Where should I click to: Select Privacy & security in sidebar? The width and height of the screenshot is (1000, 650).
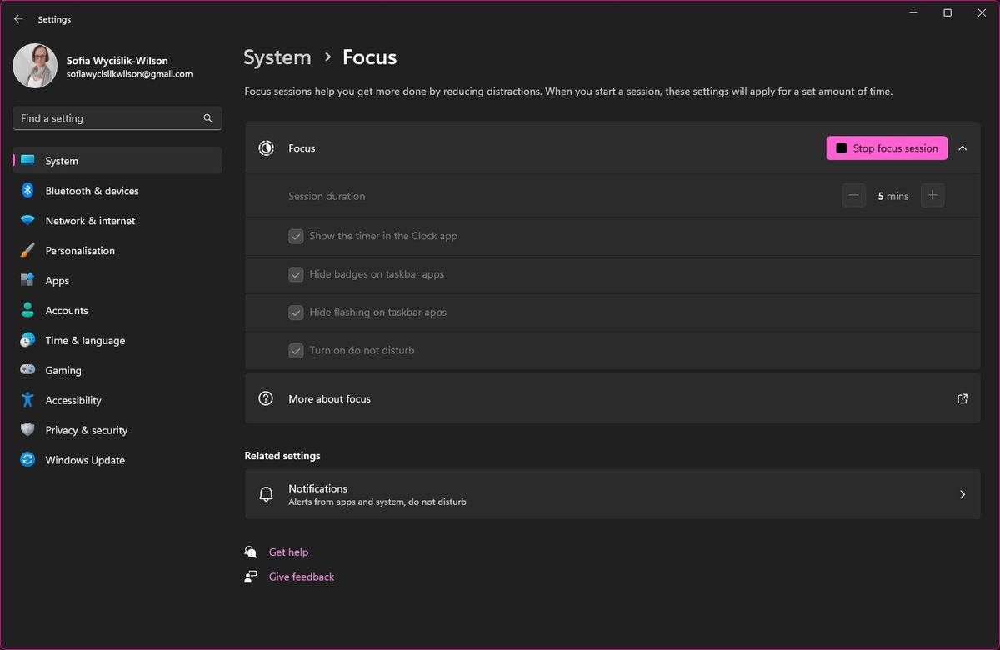(x=86, y=430)
